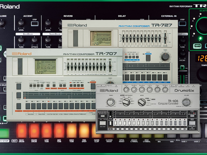This screenshot has width=207, height=155.
Task: Click the TR-707 BD fader
Action: 72,66
